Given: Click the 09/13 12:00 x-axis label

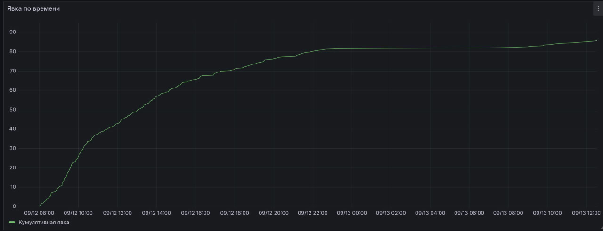Looking at the screenshot, I should click(586, 213).
